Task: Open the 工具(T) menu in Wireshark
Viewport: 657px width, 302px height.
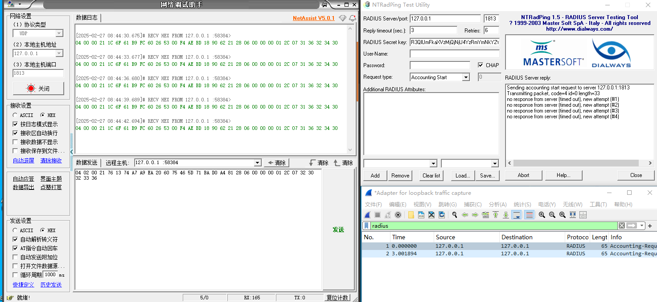Action: [598, 205]
